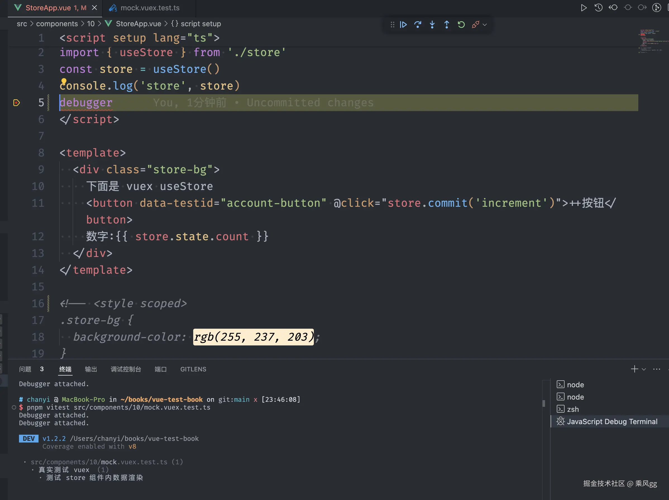Open the GitLens commit graph icon
The height and width of the screenshot is (500, 669).
click(x=656, y=8)
